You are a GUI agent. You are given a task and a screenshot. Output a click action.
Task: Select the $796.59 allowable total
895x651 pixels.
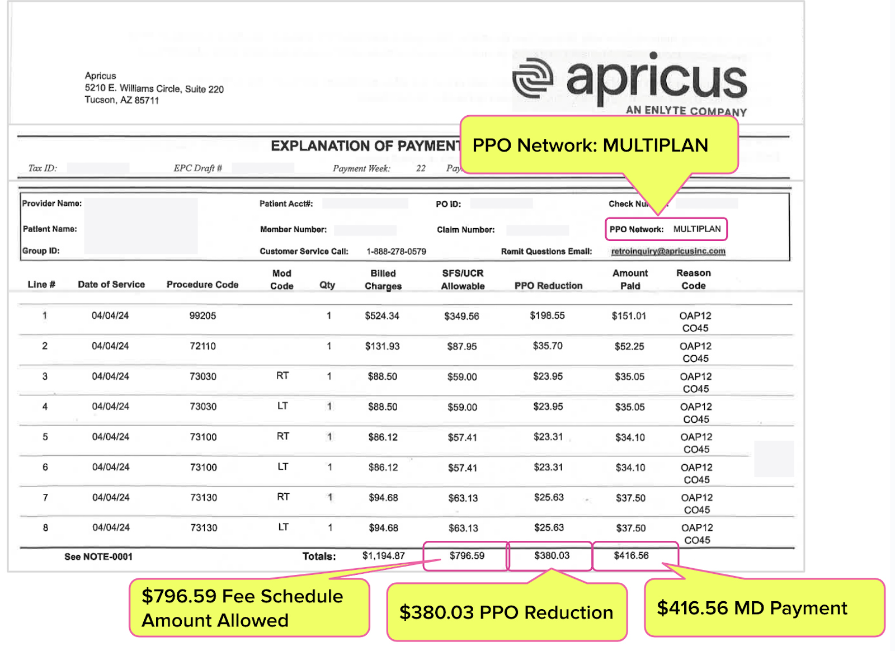[467, 556]
